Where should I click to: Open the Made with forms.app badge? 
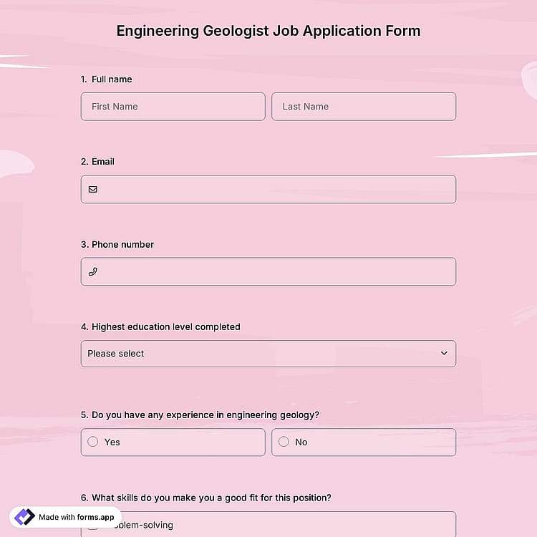coord(65,517)
